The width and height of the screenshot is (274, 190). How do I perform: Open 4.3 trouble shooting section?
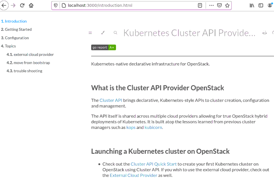click(24, 71)
